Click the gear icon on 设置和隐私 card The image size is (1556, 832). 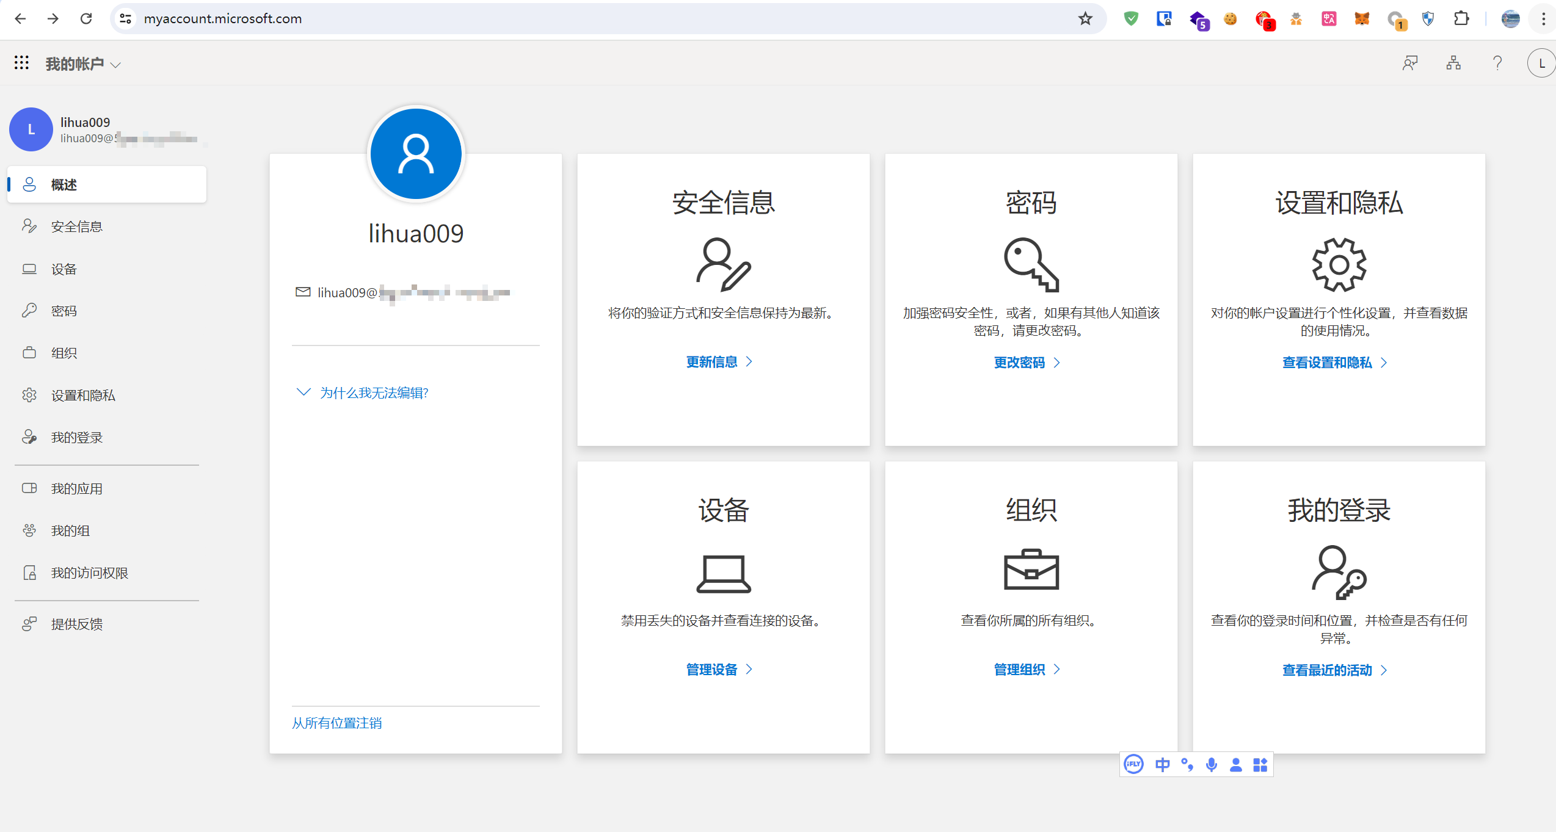1339,264
